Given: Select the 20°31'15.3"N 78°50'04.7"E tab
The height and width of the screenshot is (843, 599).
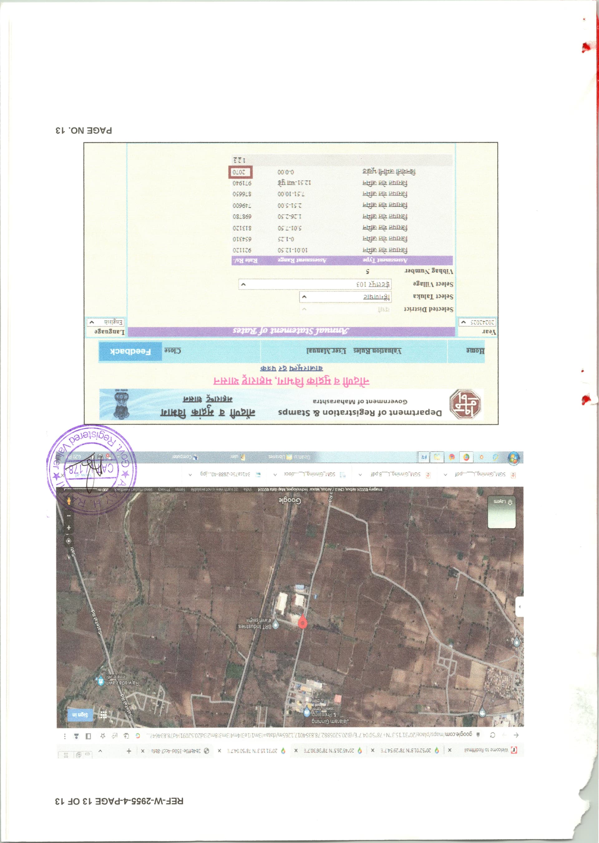Looking at the screenshot, I should click(253, 751).
